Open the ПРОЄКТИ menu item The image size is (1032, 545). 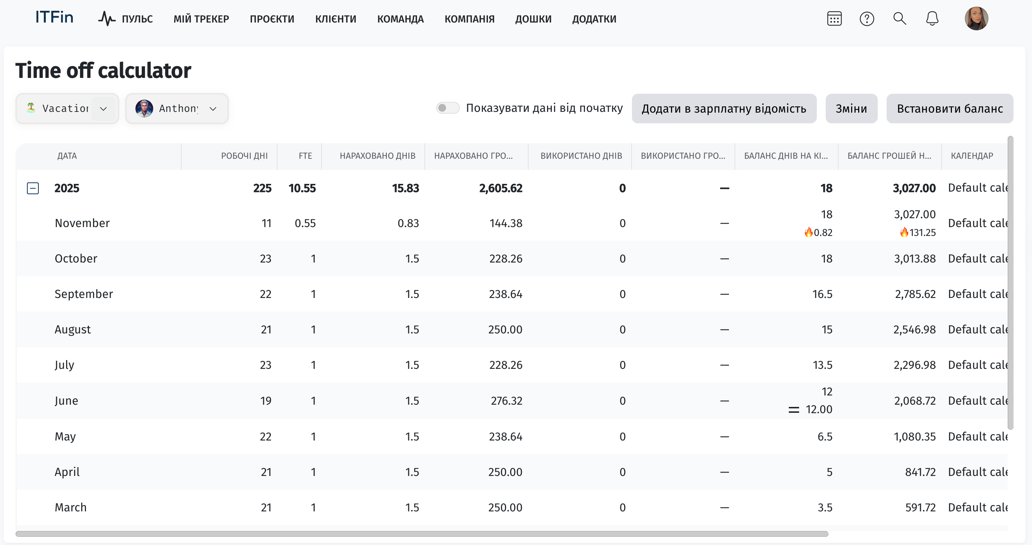(272, 19)
